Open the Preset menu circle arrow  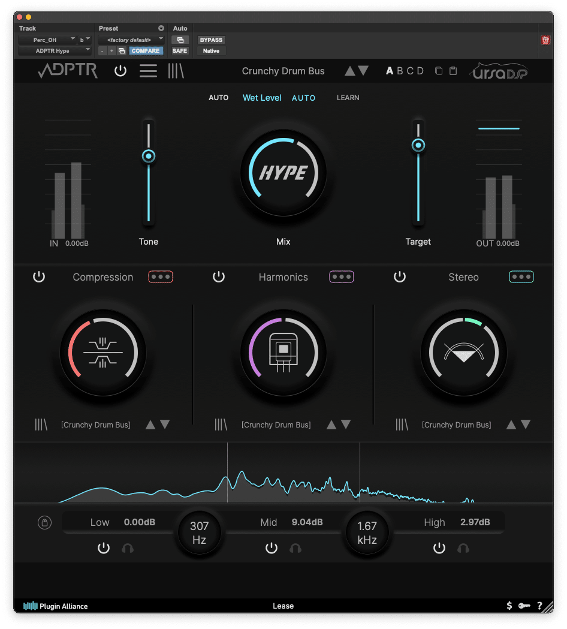point(161,28)
